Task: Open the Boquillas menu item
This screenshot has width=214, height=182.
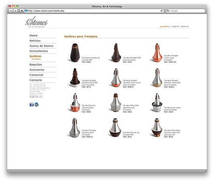Action: pos(36,65)
